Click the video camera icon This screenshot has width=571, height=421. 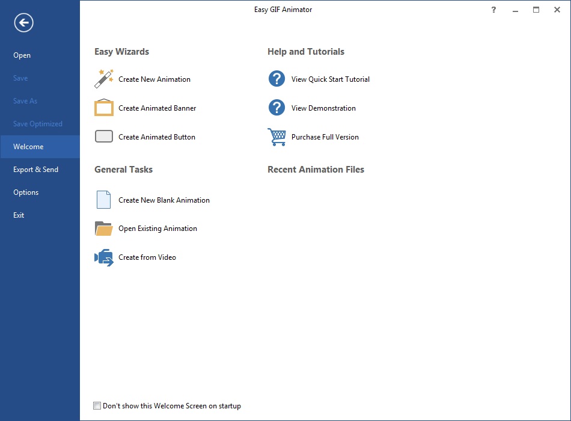point(104,257)
